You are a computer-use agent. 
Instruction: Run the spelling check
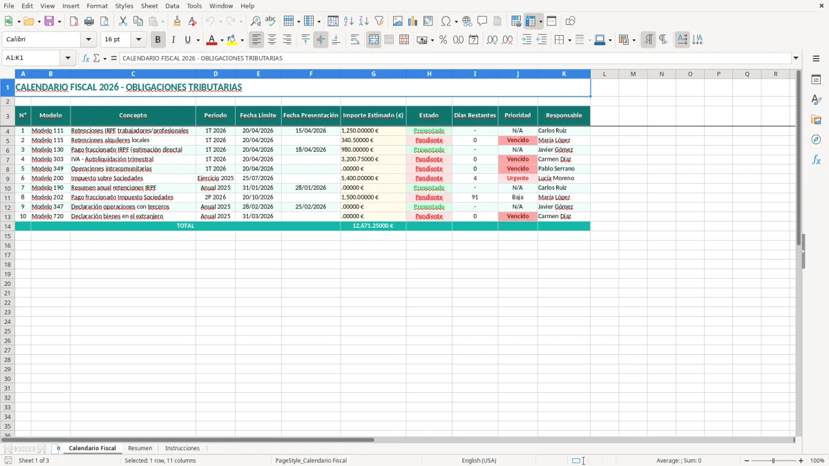coord(271,21)
